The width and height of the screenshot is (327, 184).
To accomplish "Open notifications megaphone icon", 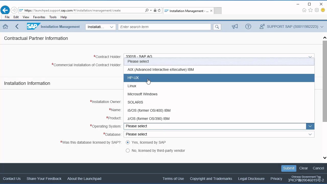I will [235, 27].
